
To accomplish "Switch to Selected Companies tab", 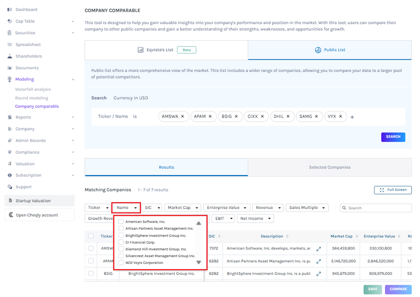I will (329, 167).
